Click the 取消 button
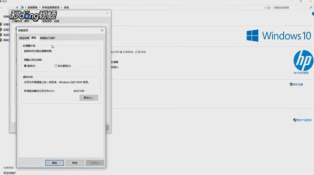Viewport: 314px width, 175px height. pos(75,163)
